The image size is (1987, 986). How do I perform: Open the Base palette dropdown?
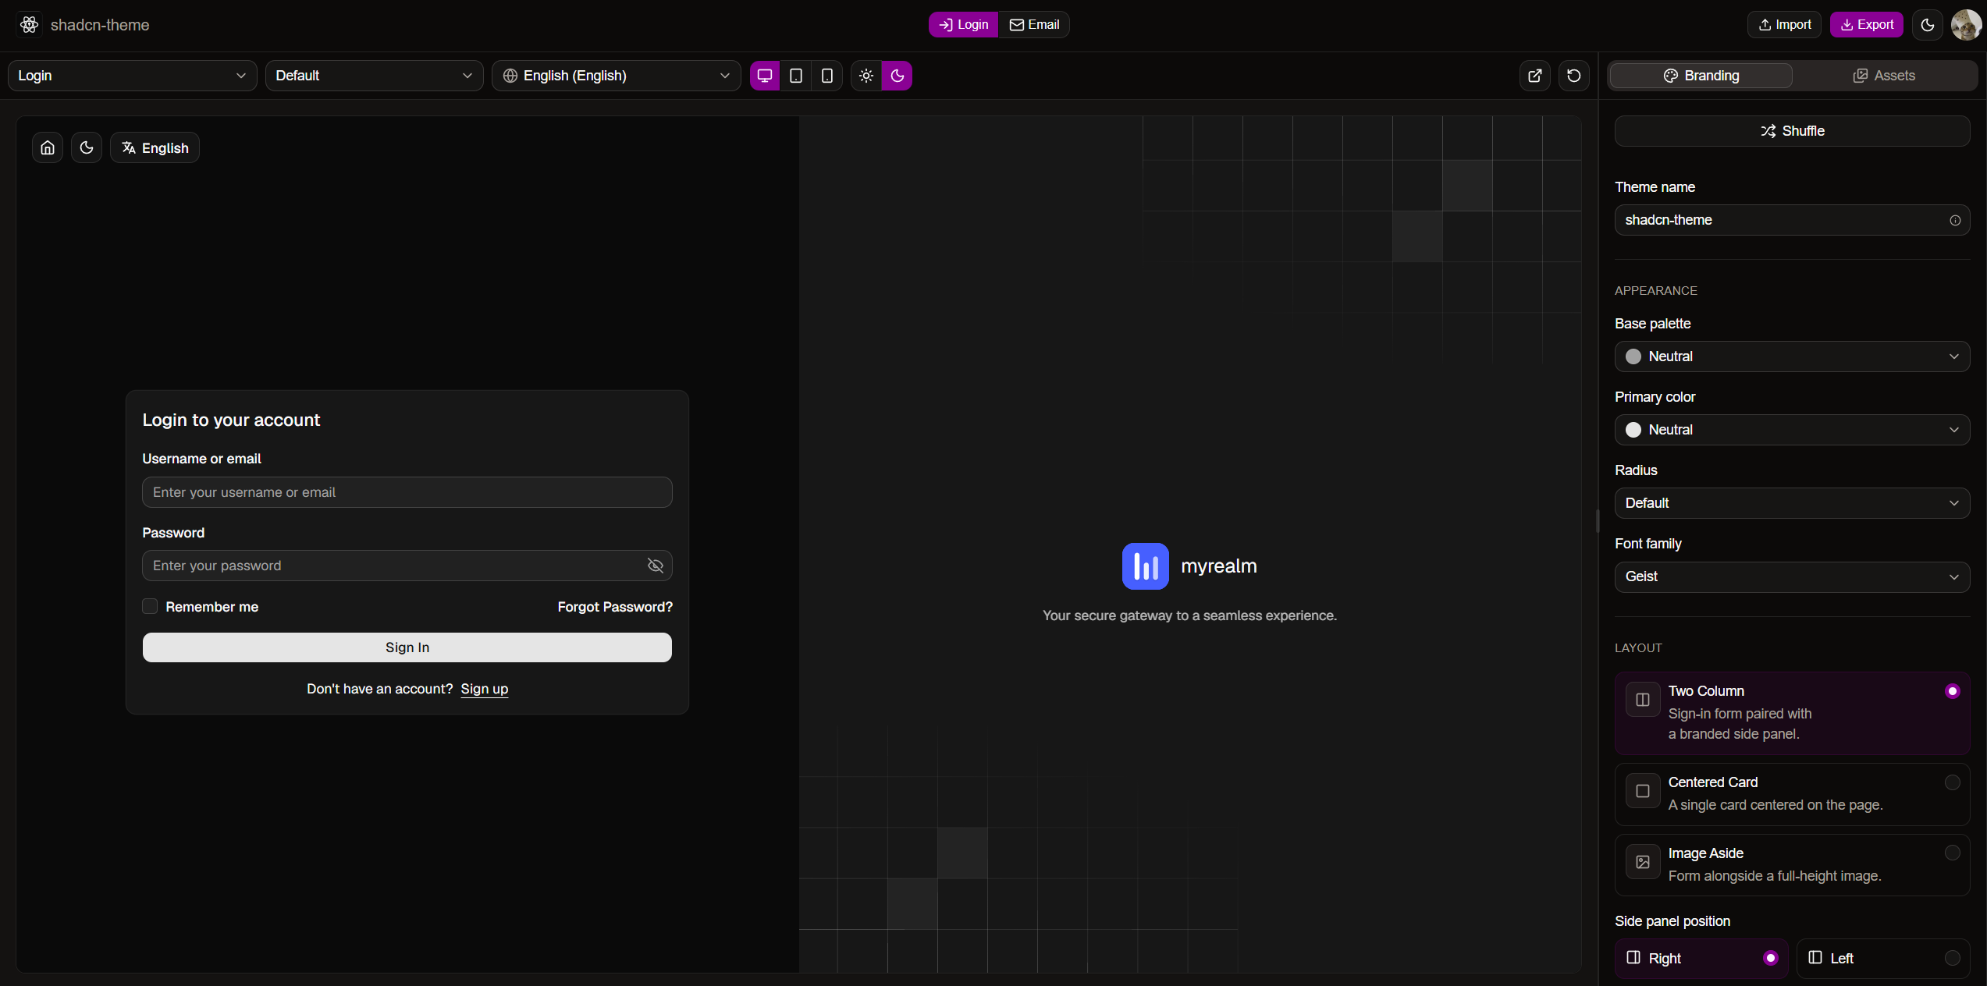[1792, 356]
